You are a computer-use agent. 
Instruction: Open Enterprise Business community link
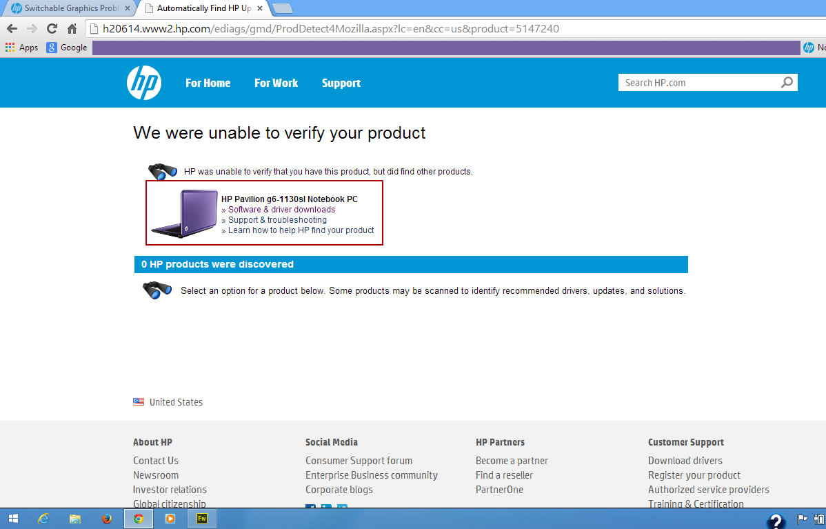click(372, 475)
